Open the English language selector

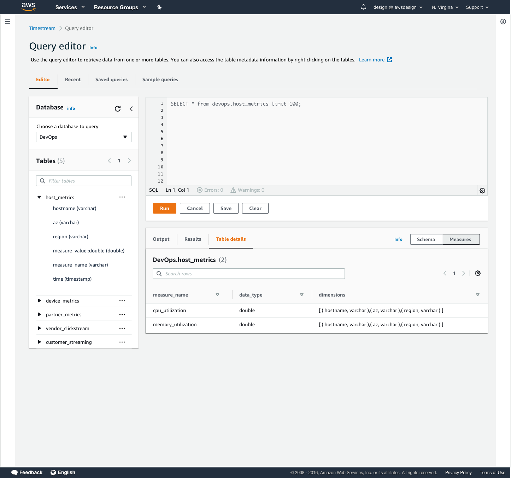pyautogui.click(x=63, y=472)
